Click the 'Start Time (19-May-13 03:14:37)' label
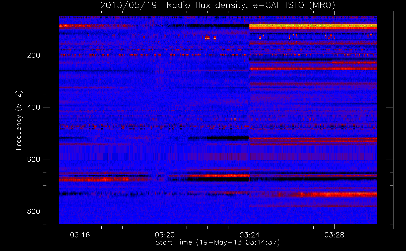The width and height of the screenshot is (406, 251). [218, 242]
